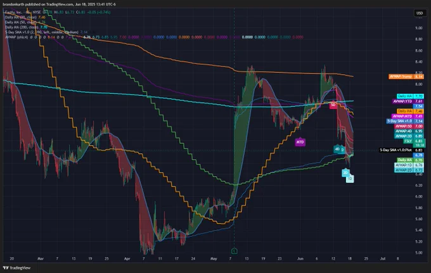Click the AVWAP:3D 6.85 price label
This screenshot has height=273, width=431.
[x=409, y=136]
